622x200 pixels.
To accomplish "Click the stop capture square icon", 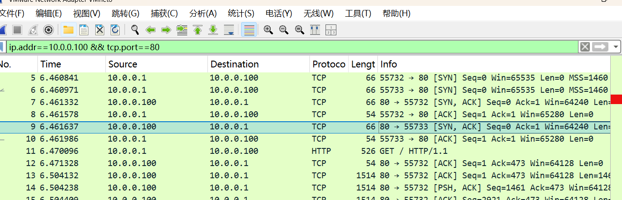I will tap(17, 30).
